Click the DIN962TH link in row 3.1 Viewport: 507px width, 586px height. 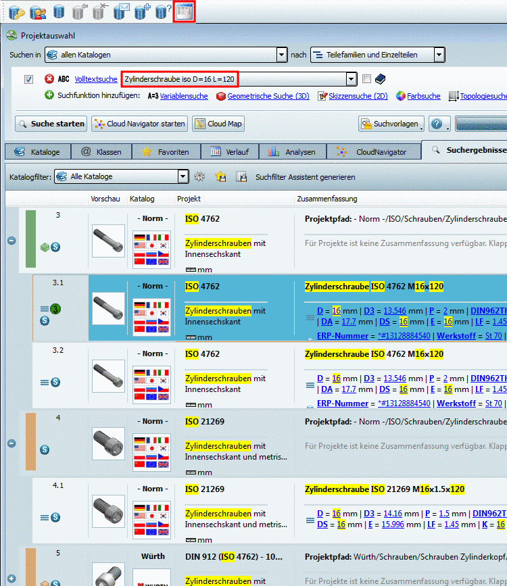click(488, 310)
